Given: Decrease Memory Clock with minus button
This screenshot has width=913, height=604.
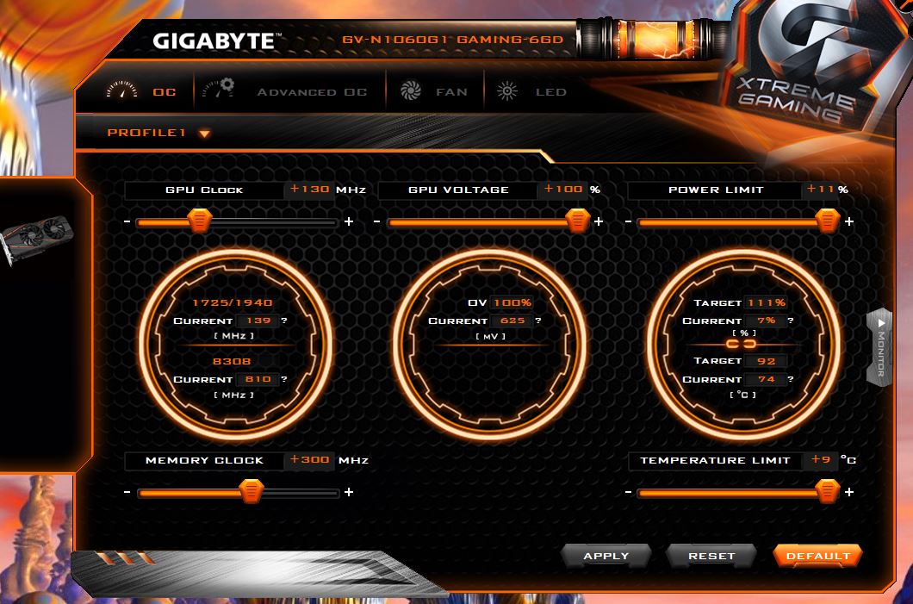Looking at the screenshot, I should pos(127,493).
